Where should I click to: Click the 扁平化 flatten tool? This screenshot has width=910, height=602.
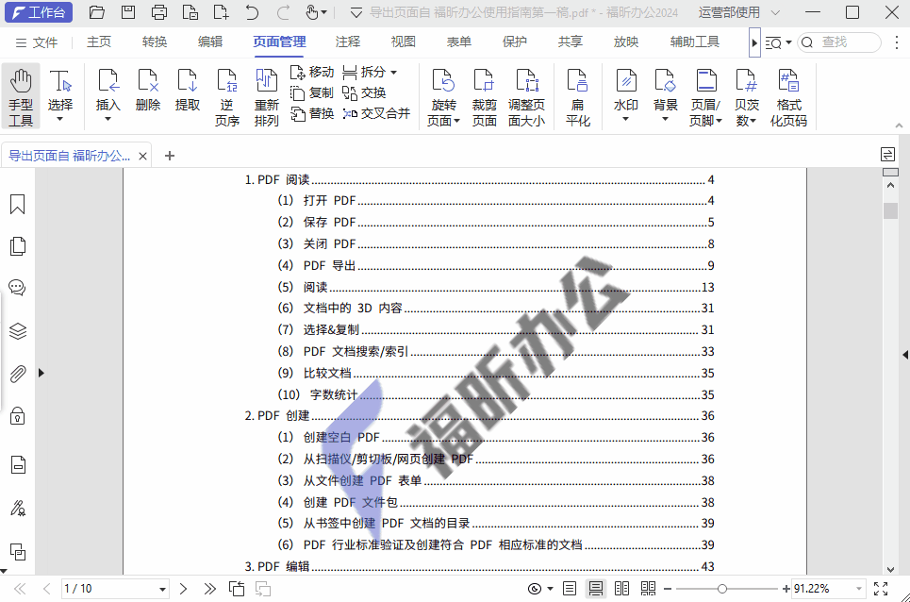click(577, 94)
